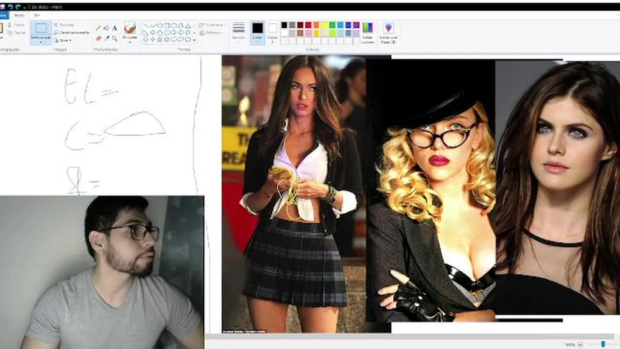This screenshot has height=349, width=620.
Task: Open the Archivo menu tab
Action: (4, 15)
